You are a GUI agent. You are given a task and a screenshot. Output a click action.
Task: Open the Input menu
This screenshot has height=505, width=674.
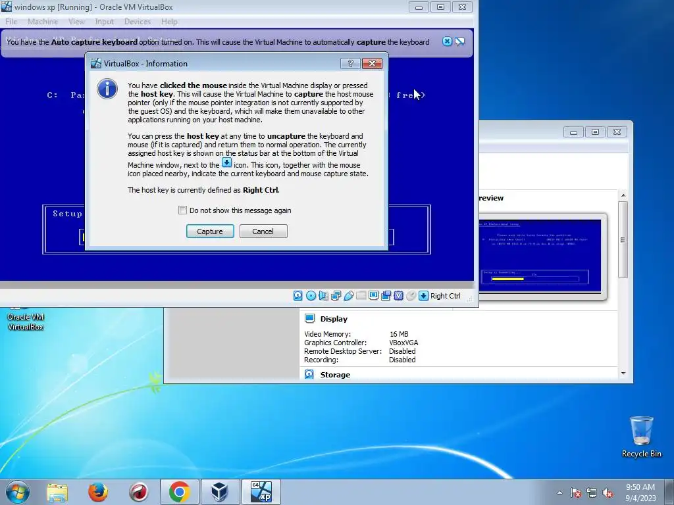105,22
